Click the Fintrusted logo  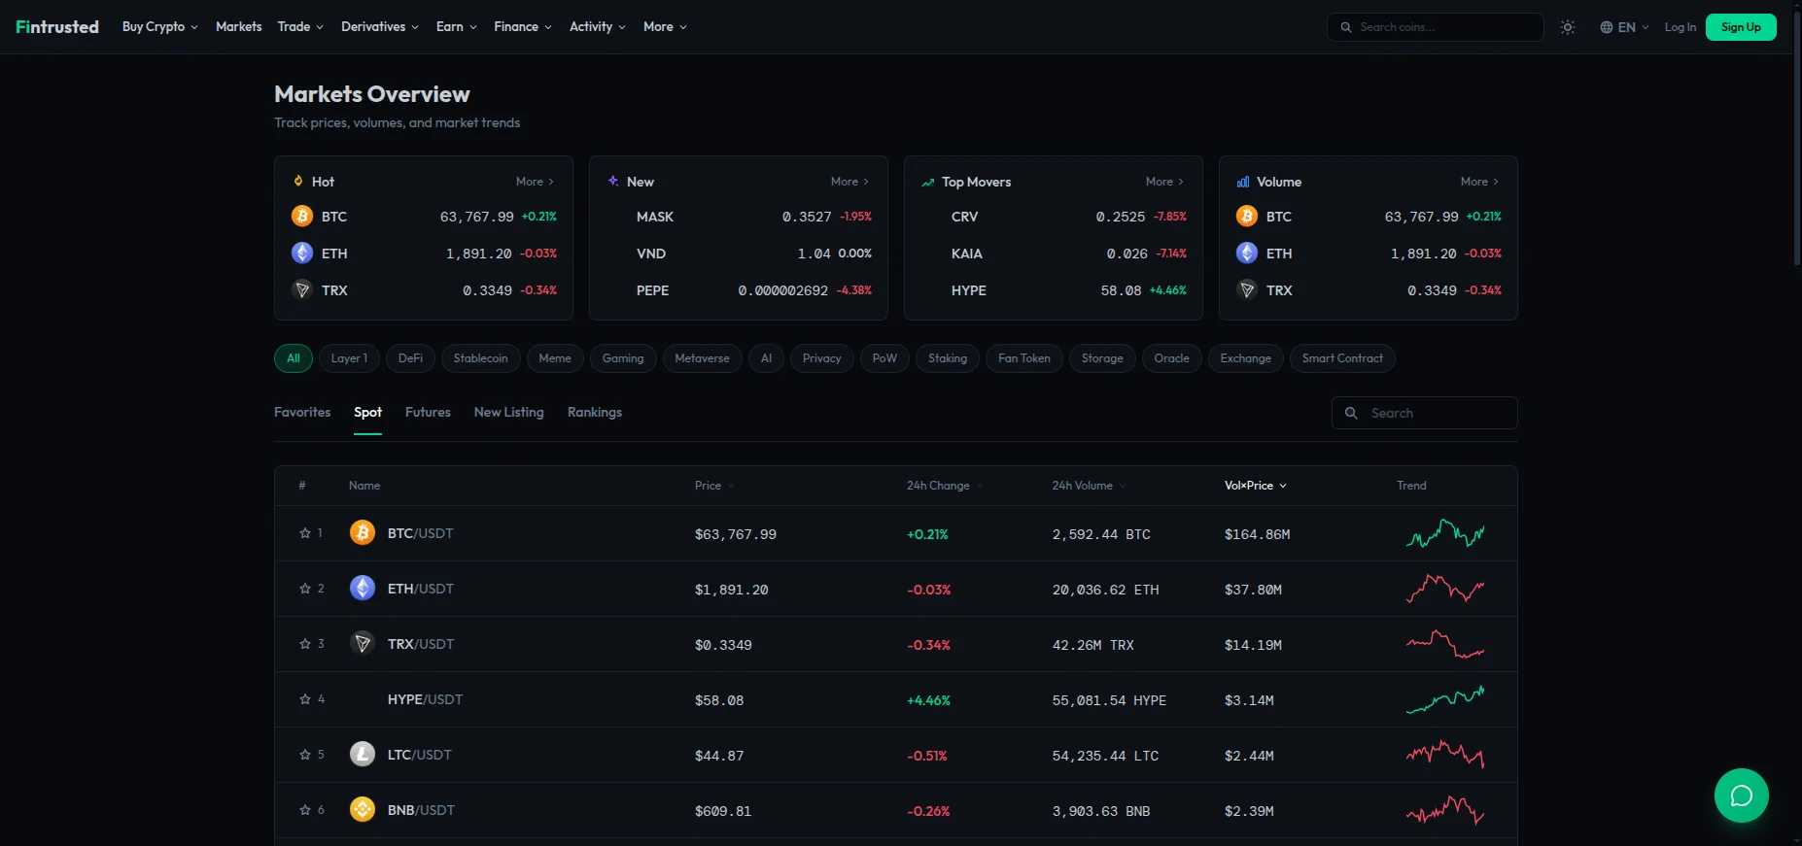click(x=57, y=27)
